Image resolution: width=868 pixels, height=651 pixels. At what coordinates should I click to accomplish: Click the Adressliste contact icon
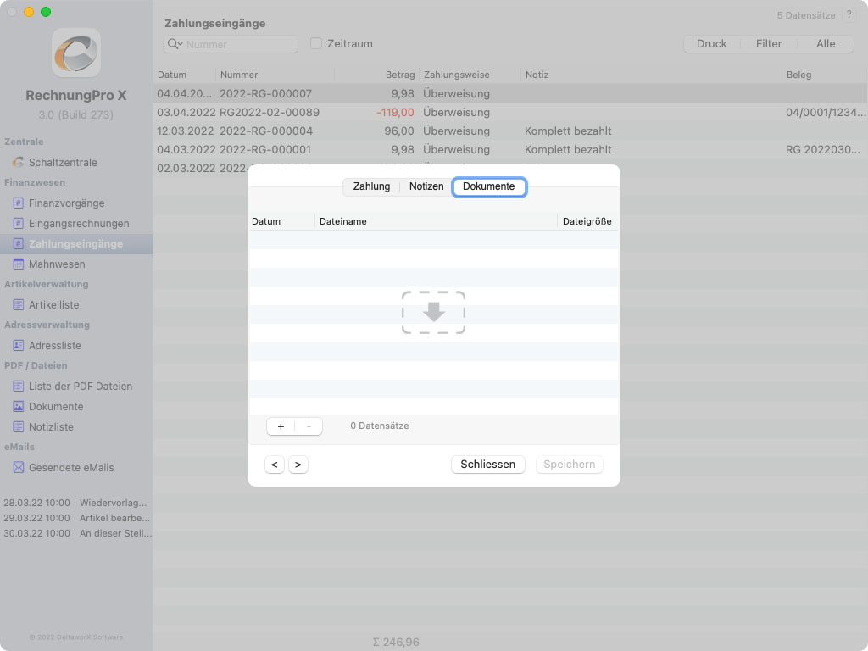(18, 345)
